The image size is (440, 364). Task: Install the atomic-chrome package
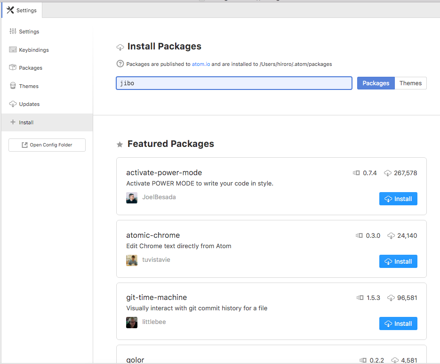[398, 261]
